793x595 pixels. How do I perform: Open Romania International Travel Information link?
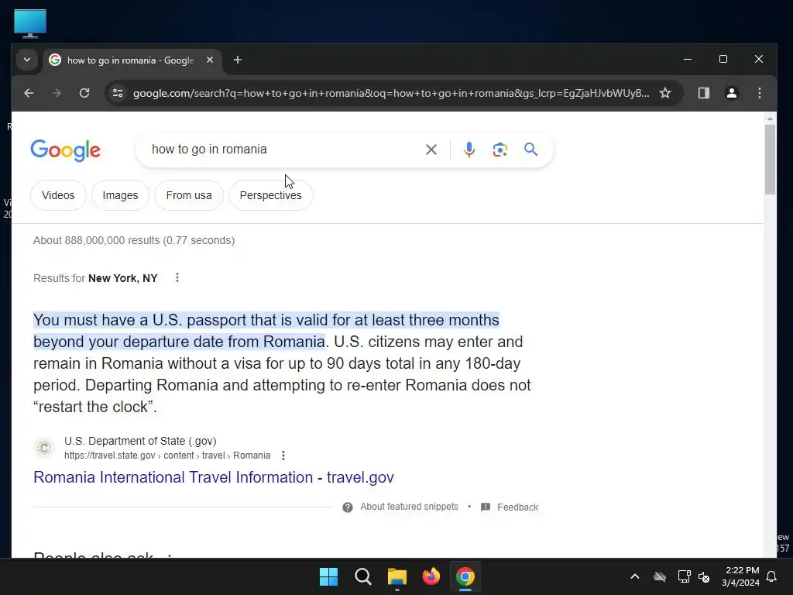point(214,477)
